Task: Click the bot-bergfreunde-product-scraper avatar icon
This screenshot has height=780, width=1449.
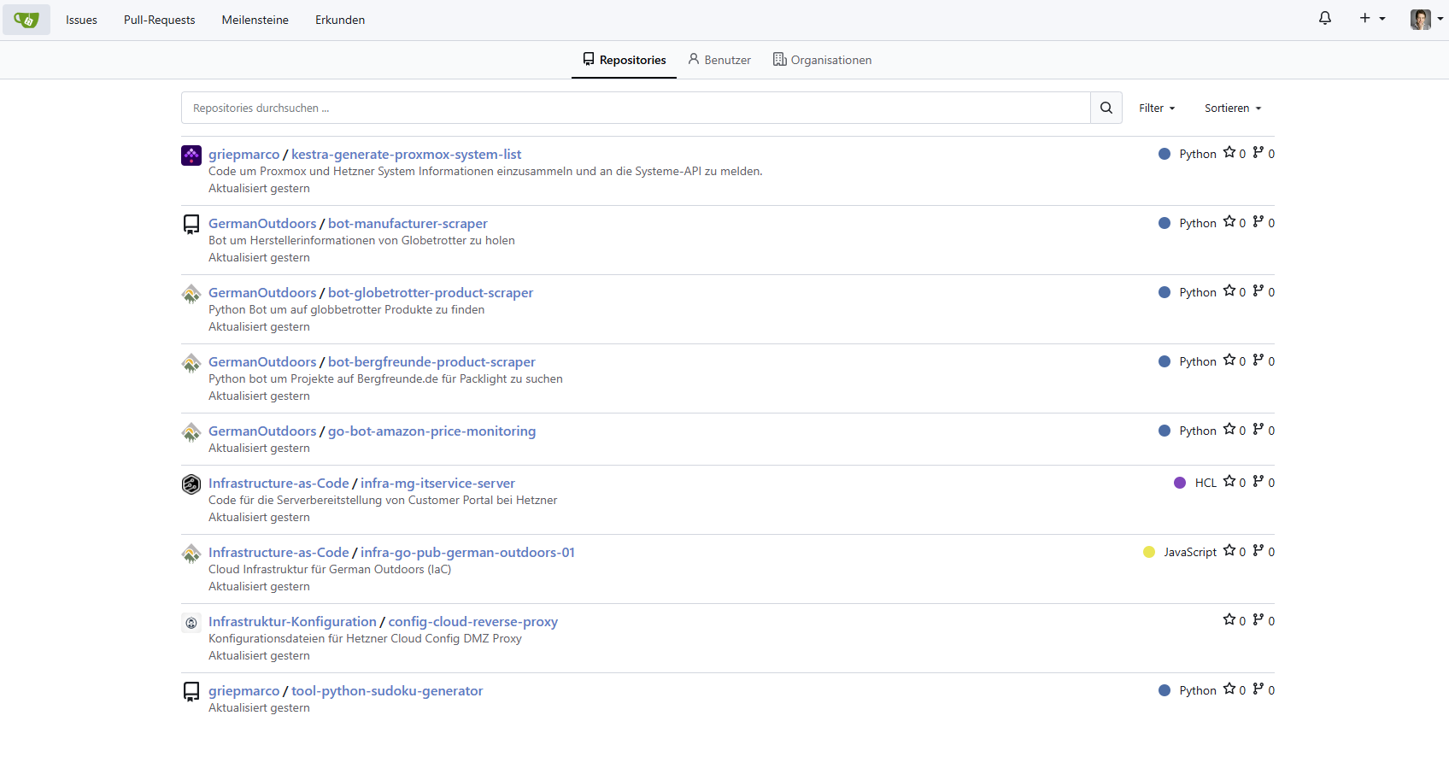Action: [x=191, y=363]
